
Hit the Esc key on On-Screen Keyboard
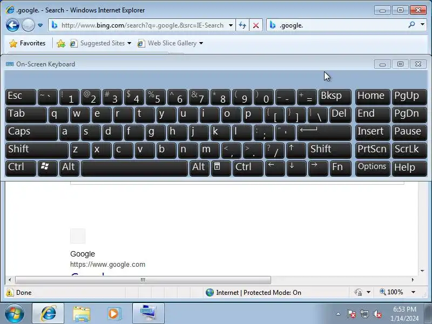(x=21, y=97)
